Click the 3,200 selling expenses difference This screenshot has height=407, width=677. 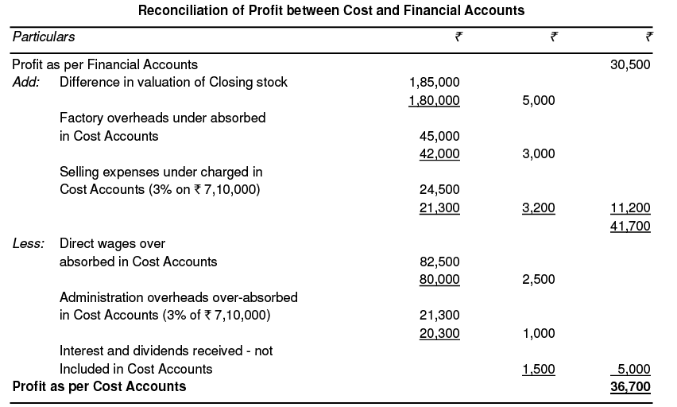click(x=539, y=208)
